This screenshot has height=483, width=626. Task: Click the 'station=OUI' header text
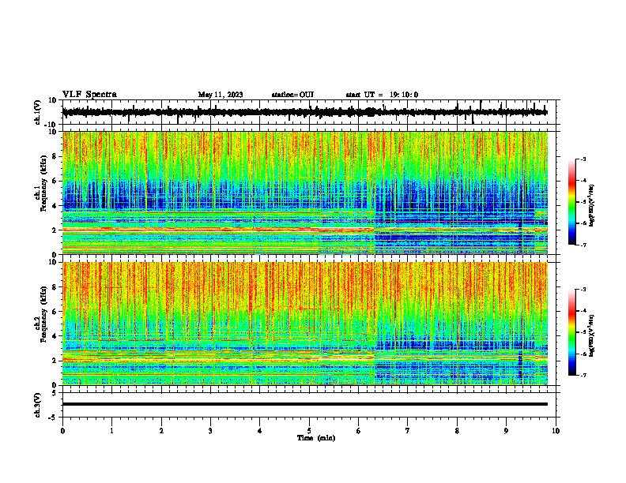point(292,95)
